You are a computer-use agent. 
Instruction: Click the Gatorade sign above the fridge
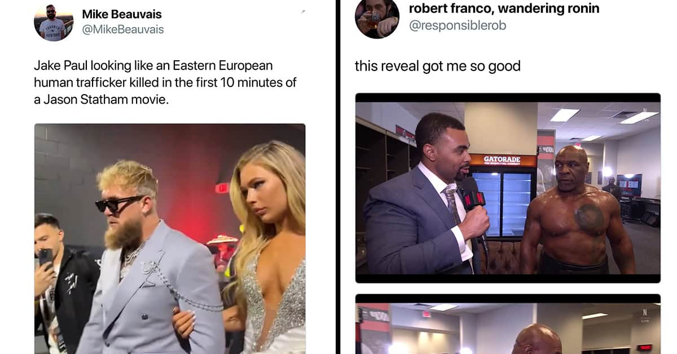(503, 161)
